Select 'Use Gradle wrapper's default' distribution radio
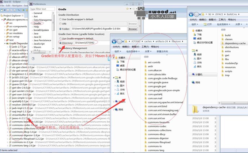248x153 pixels. click(60, 19)
